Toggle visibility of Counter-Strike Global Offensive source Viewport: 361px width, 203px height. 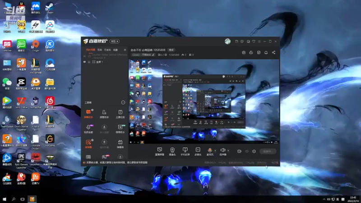(x=84, y=56)
